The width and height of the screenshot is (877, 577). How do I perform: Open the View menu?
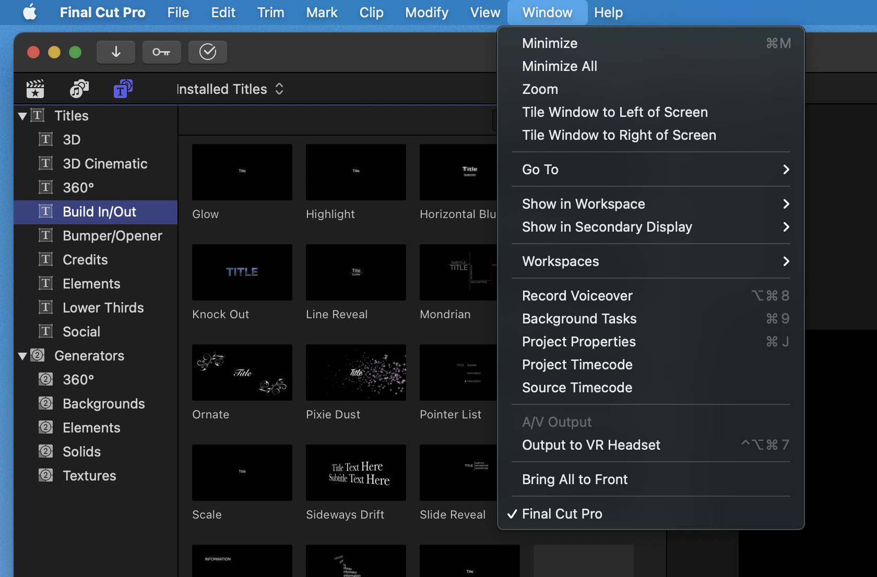click(x=485, y=12)
